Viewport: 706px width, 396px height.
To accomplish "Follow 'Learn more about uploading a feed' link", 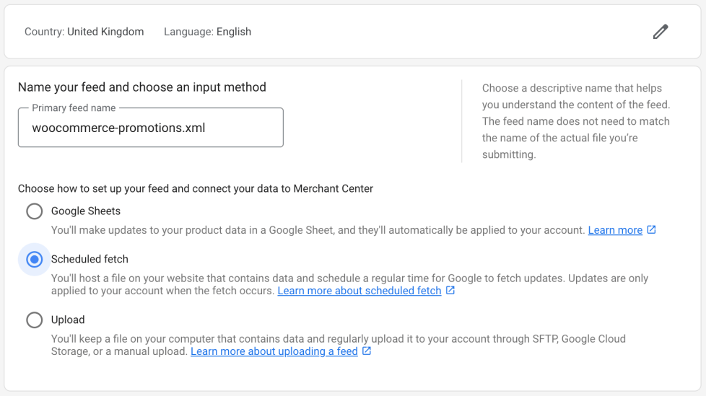I will click(x=274, y=351).
